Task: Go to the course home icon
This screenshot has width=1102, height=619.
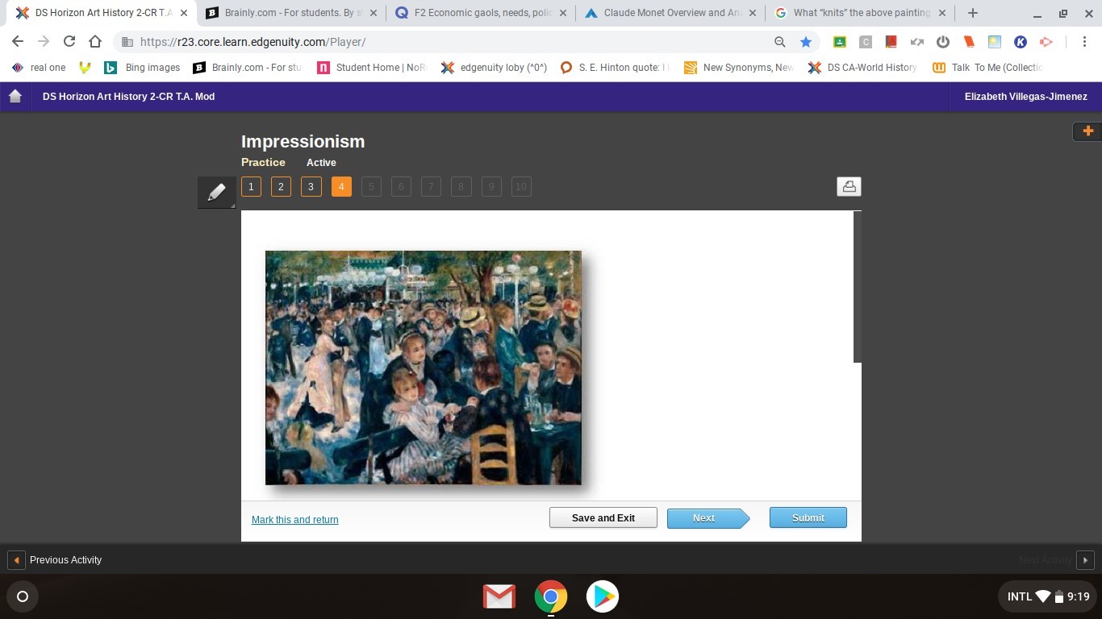Action: click(x=15, y=97)
